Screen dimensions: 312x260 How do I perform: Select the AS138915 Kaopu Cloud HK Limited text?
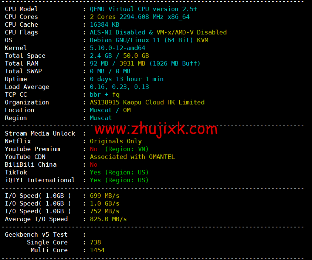pos(147,102)
